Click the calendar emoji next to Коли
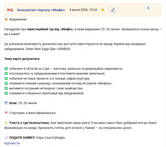 (x=6, y=103)
